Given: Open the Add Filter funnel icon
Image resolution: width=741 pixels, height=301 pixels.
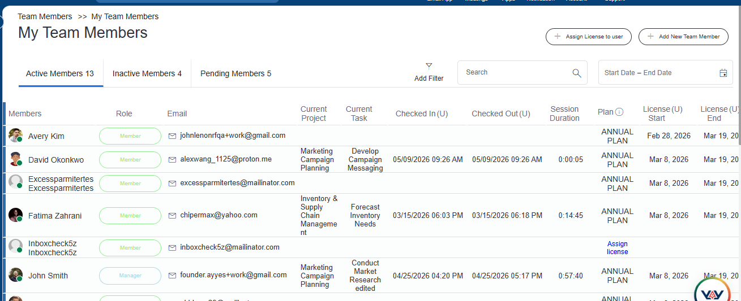Looking at the screenshot, I should click(429, 66).
